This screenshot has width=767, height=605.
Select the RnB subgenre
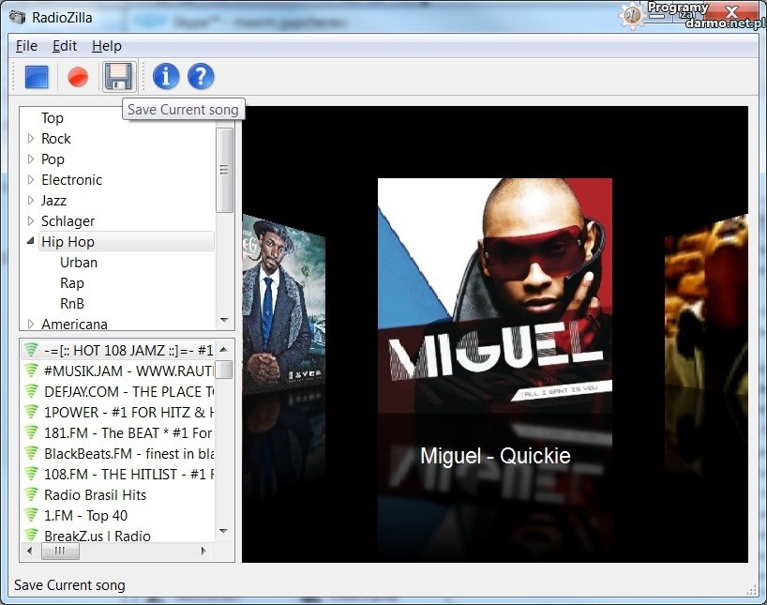pyautogui.click(x=72, y=303)
